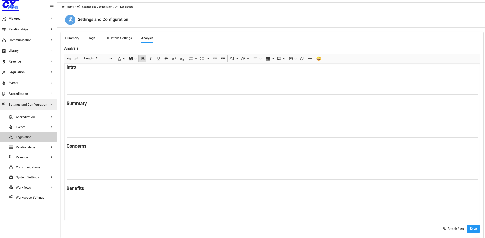Image resolution: width=485 pixels, height=238 pixels.
Task: Open the Bill Details Settings tab
Action: (118, 38)
